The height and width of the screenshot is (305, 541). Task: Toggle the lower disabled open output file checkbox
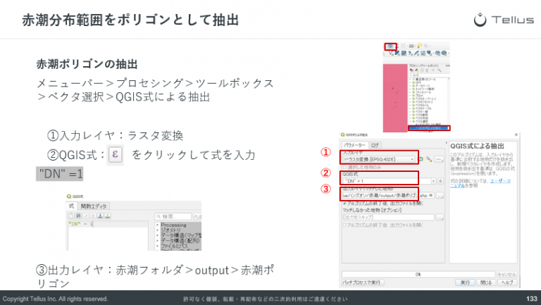pyautogui.click(x=345, y=225)
